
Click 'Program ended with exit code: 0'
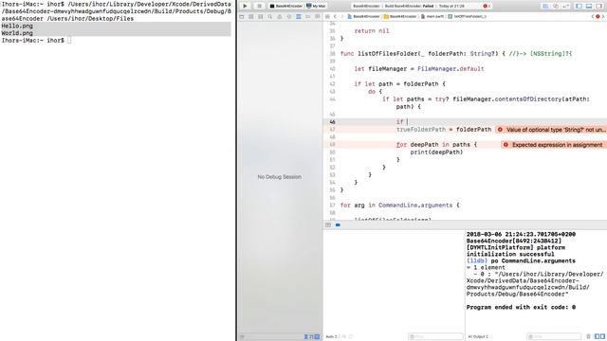(521, 307)
